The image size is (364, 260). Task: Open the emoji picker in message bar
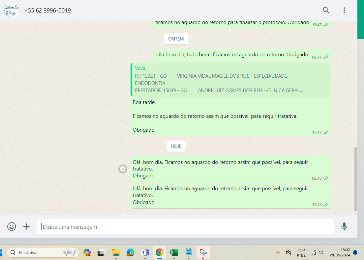click(12, 226)
